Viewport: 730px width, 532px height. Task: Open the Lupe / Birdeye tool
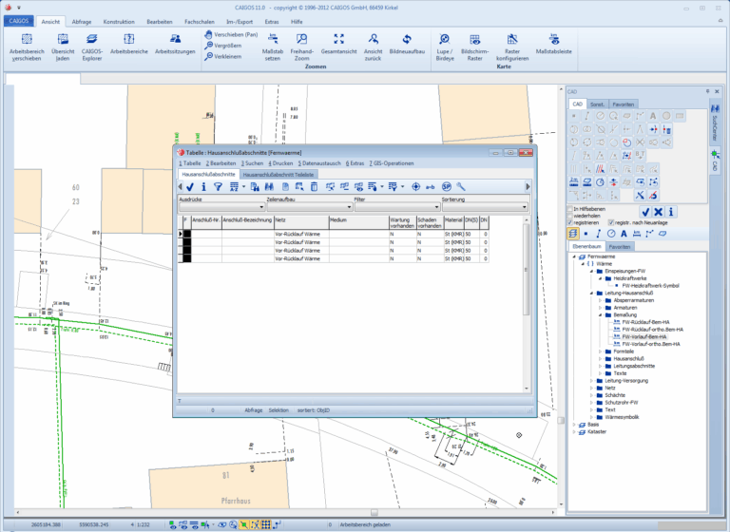click(x=443, y=39)
